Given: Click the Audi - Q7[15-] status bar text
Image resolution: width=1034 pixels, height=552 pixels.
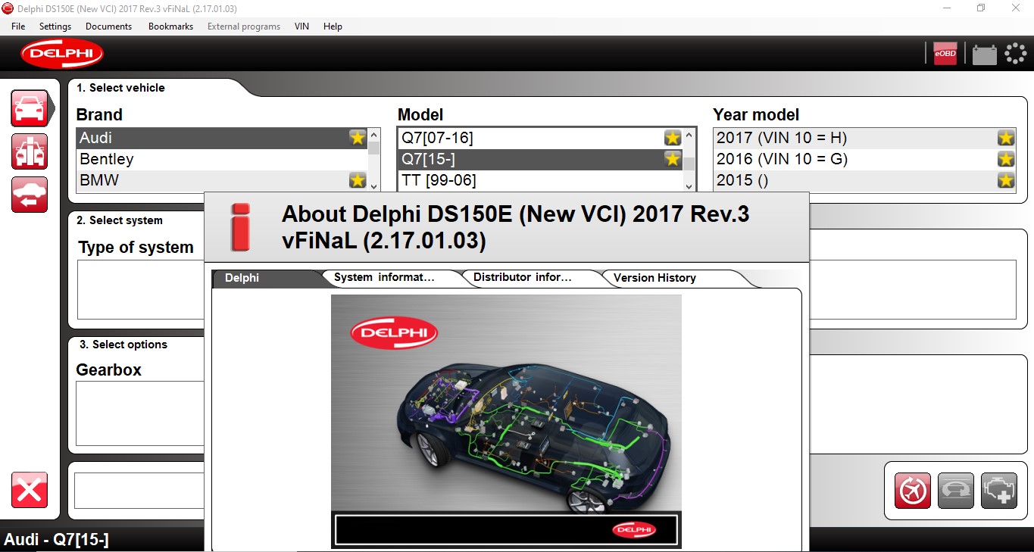Looking at the screenshot, I should pyautogui.click(x=57, y=540).
